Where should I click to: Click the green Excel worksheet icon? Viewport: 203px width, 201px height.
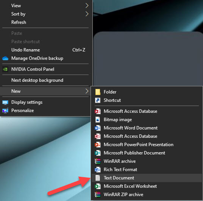coord(98,186)
